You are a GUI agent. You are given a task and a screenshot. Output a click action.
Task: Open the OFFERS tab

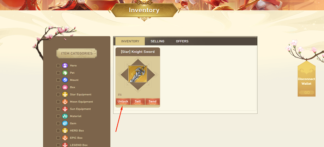(x=182, y=41)
